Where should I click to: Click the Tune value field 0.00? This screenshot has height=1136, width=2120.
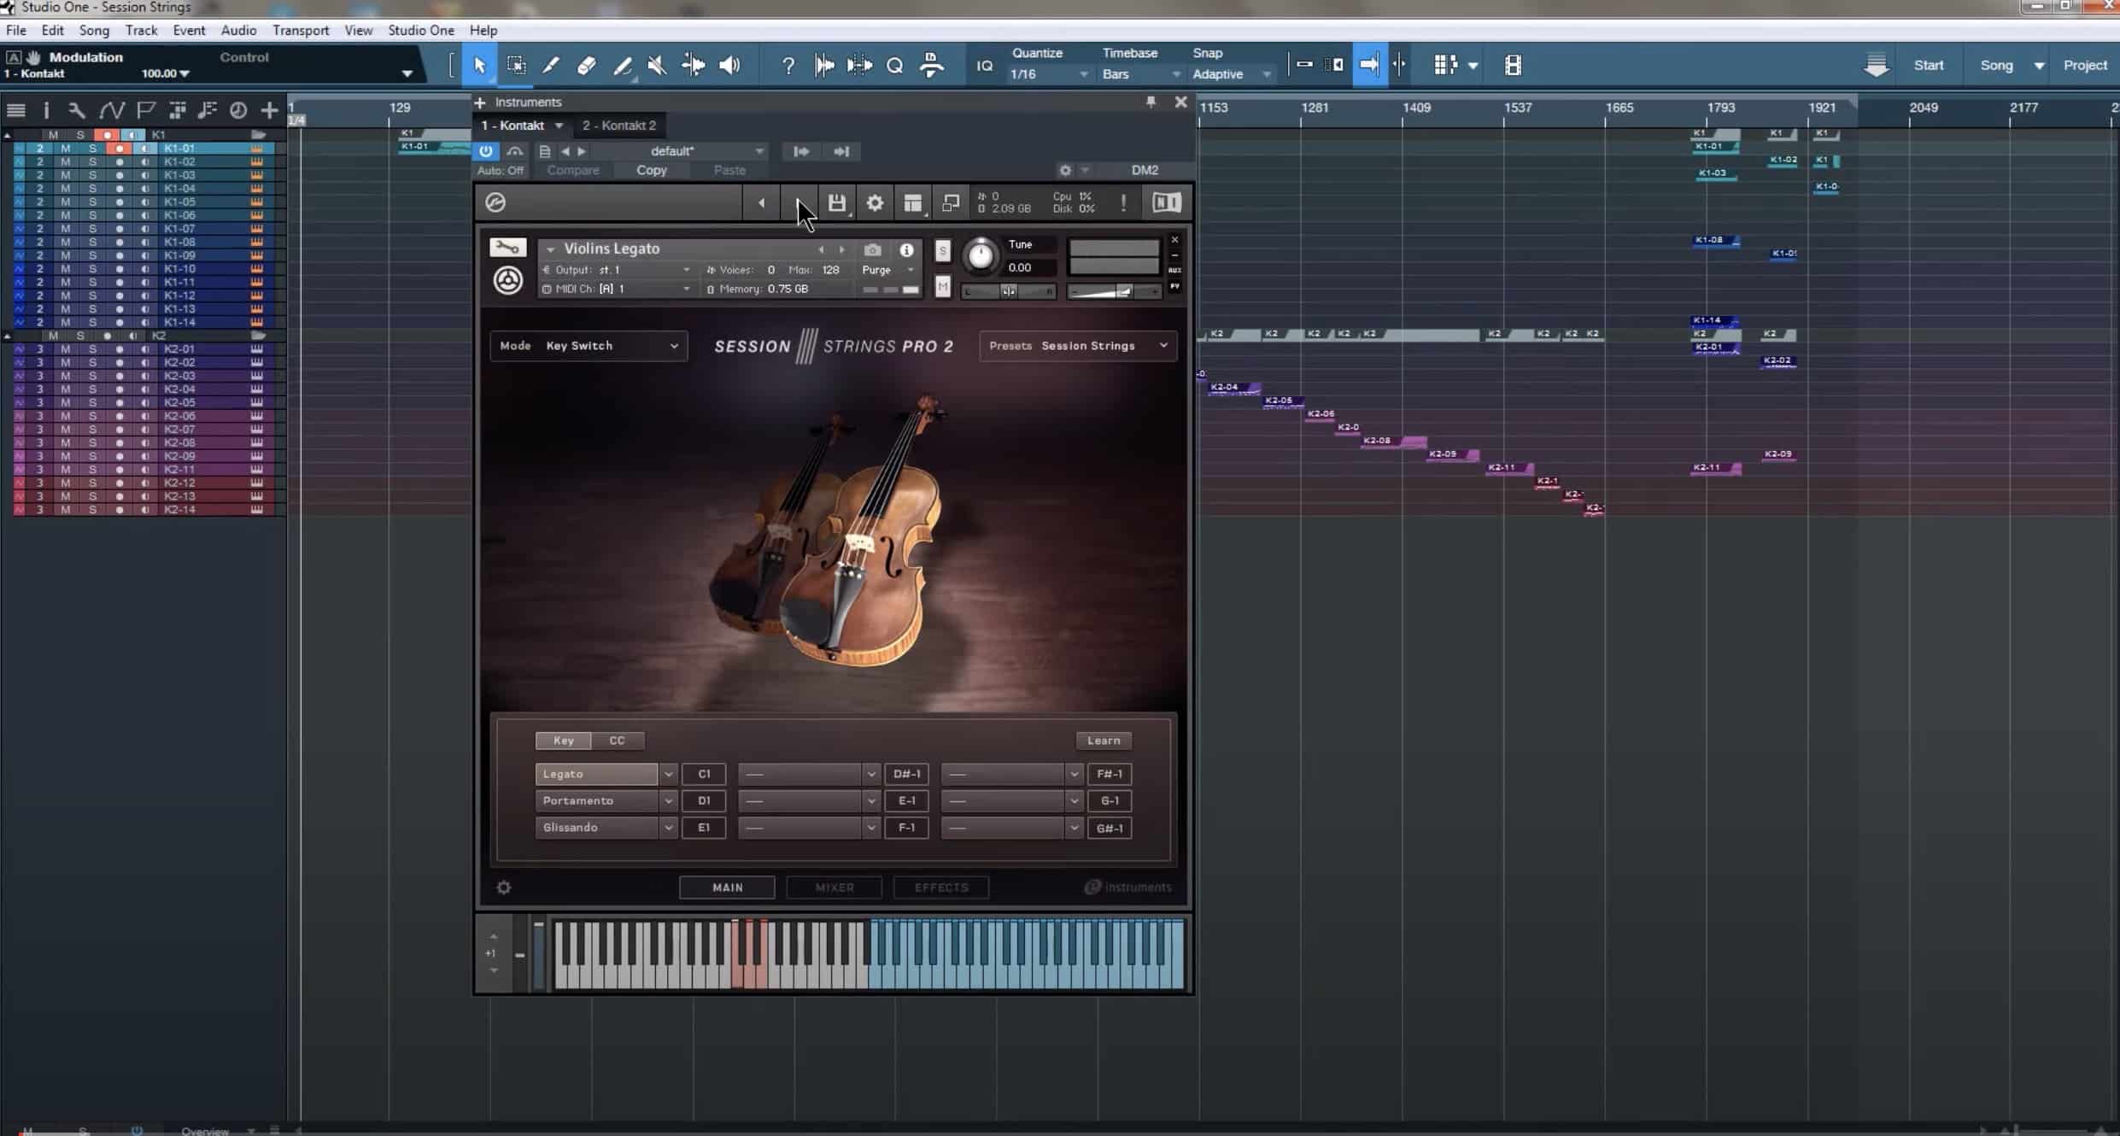(x=1031, y=267)
